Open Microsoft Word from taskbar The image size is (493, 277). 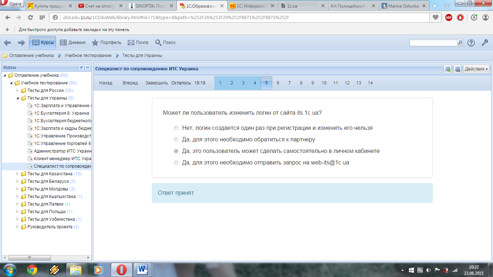pos(143,270)
